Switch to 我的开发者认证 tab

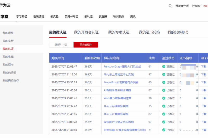click(86, 32)
